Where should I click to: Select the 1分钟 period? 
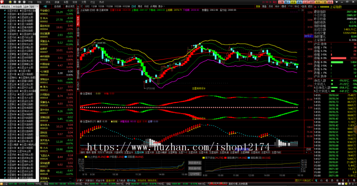(x=94, y=6)
